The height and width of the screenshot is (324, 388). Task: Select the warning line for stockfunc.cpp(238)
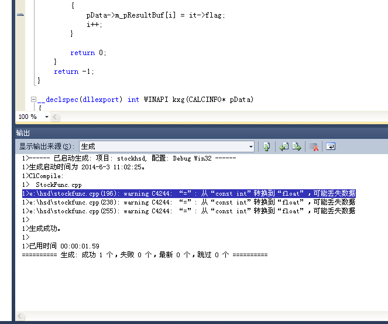[x=189, y=202]
